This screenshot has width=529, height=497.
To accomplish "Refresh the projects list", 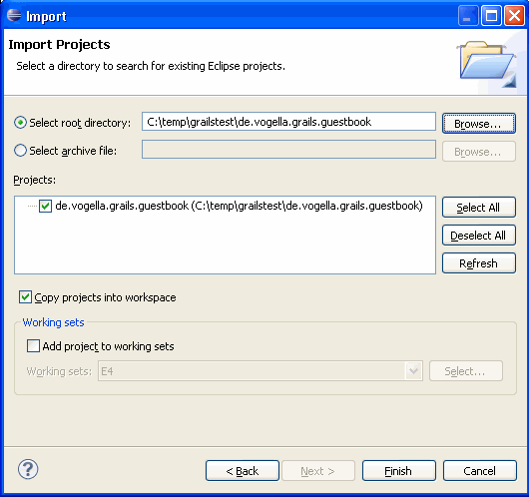I will coord(479,263).
